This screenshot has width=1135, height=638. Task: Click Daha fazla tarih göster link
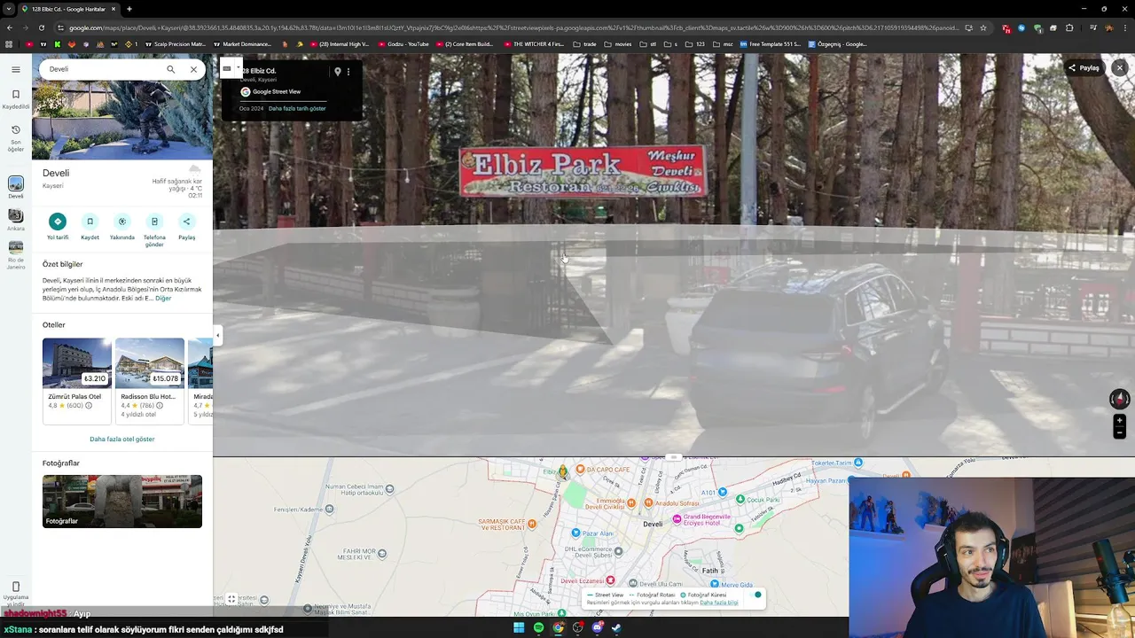point(297,108)
